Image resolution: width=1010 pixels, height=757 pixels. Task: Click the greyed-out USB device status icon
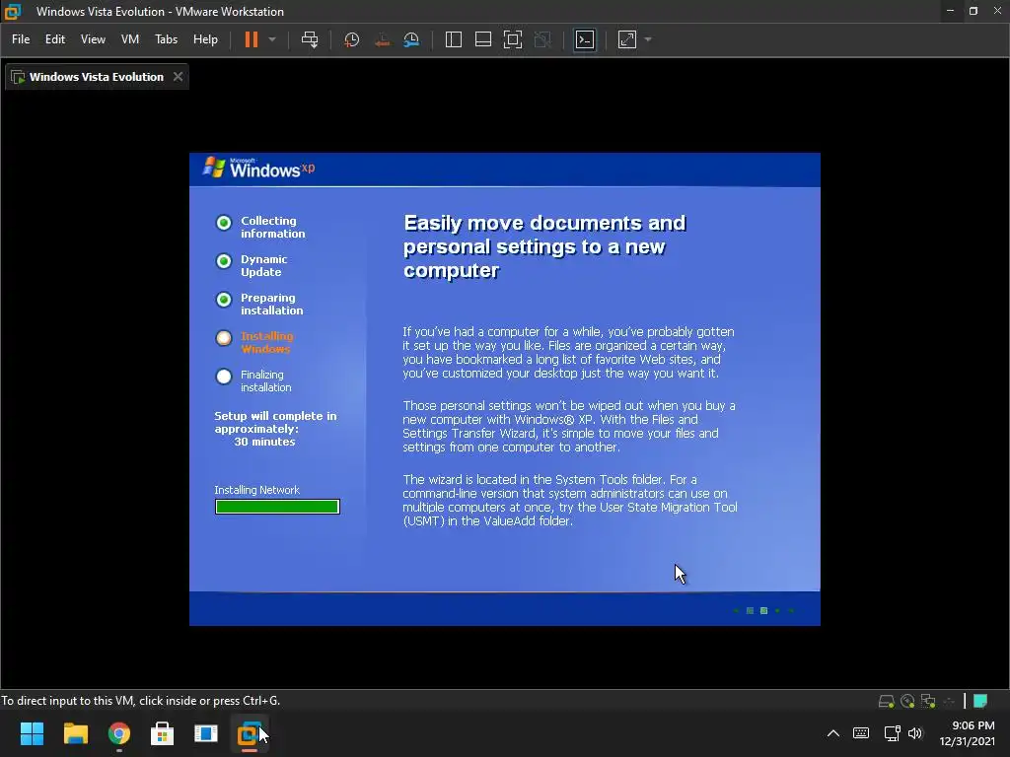coord(949,701)
